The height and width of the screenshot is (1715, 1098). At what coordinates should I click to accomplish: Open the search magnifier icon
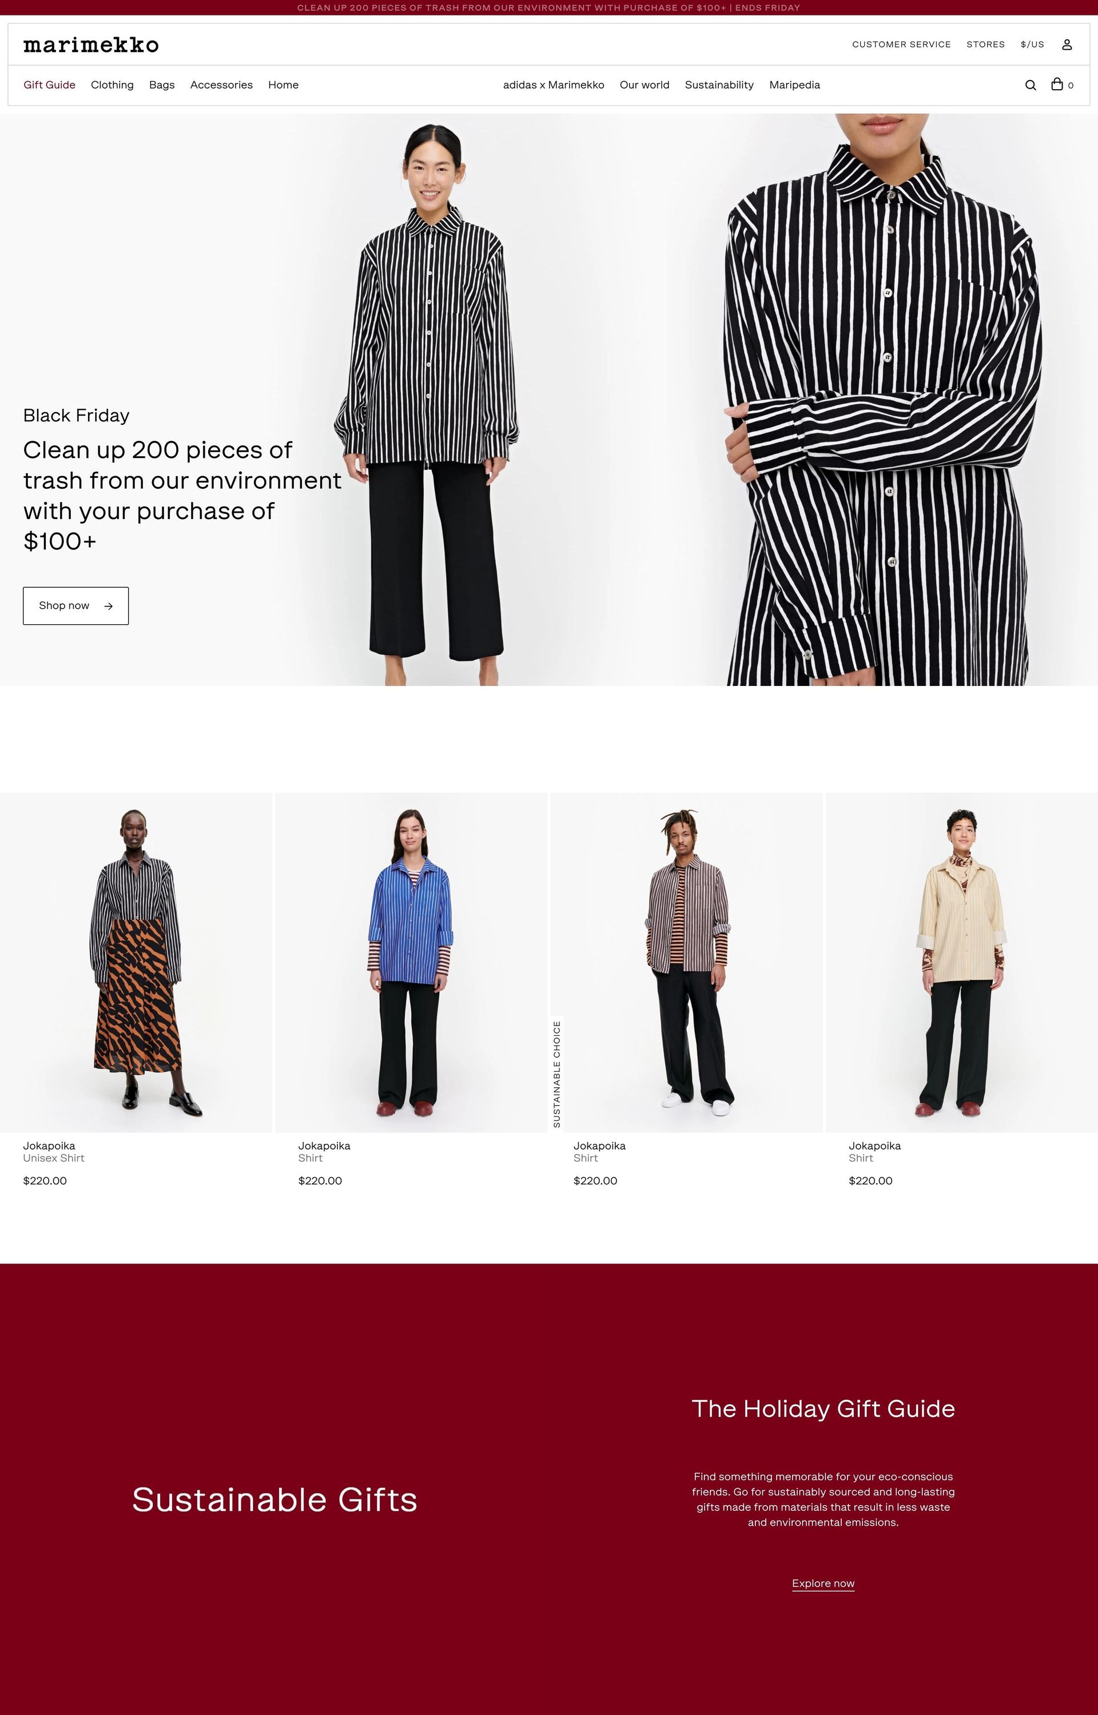(1031, 85)
